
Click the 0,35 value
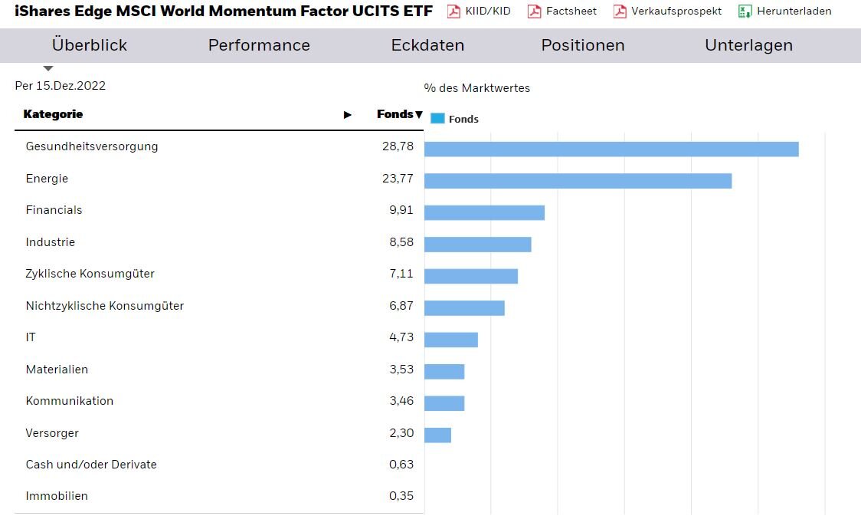point(401,496)
